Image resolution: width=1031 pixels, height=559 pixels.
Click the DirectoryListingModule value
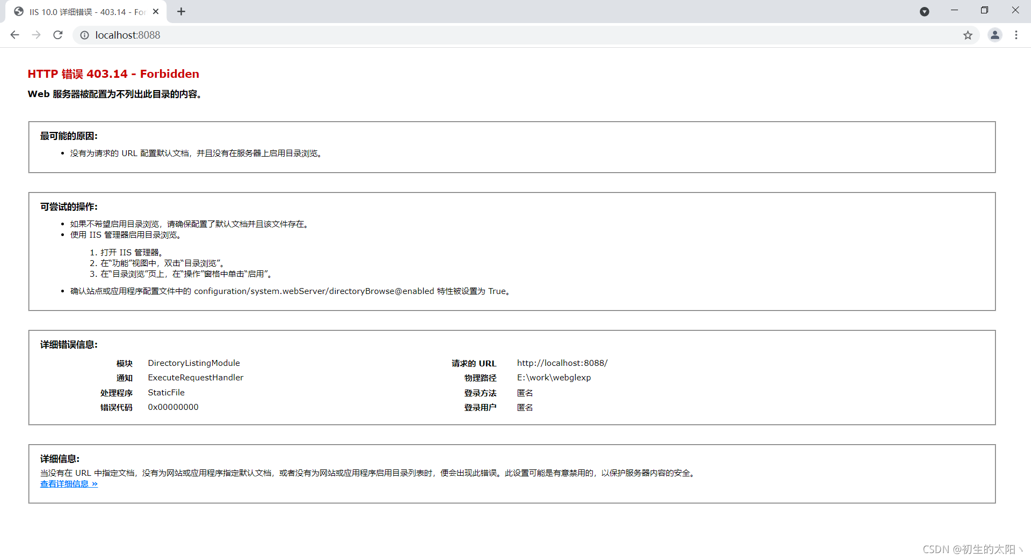(194, 363)
